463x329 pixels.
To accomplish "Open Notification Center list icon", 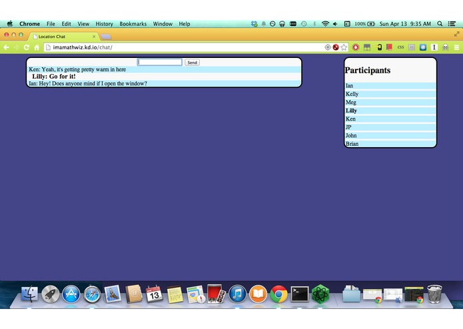I will [452, 23].
